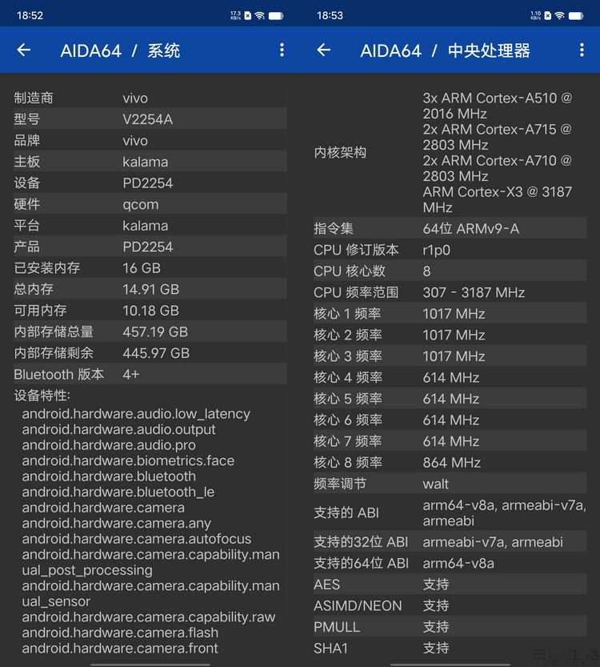Tap android.hardware.camera.autofocus entry
Viewport: 600px width, 667px height.
pos(137,539)
